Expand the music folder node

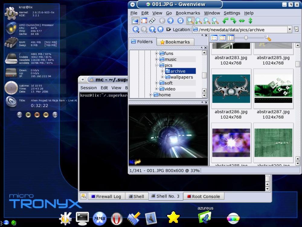156,59
